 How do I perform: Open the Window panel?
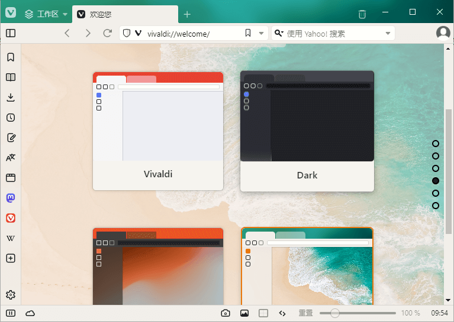click(x=11, y=178)
